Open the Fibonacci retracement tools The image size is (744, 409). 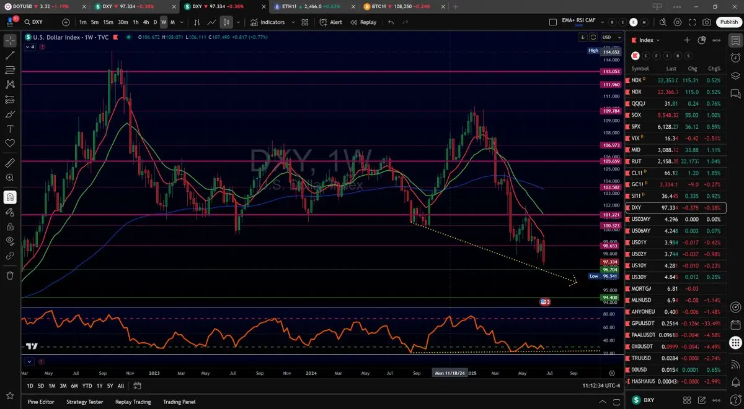tap(10, 70)
